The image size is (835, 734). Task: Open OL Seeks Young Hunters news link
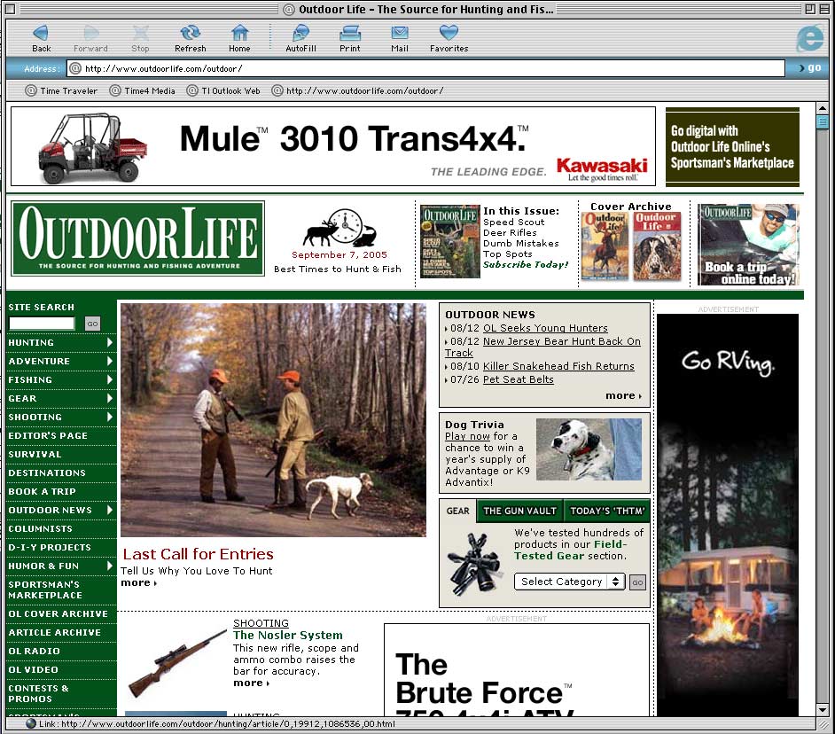click(545, 328)
